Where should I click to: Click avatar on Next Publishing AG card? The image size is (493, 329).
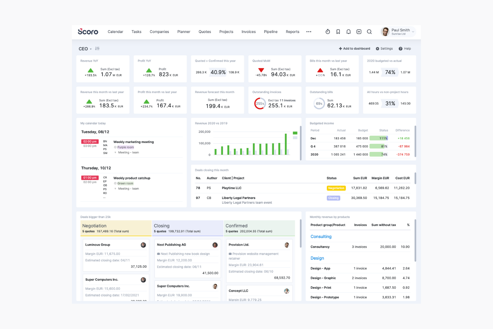215,245
